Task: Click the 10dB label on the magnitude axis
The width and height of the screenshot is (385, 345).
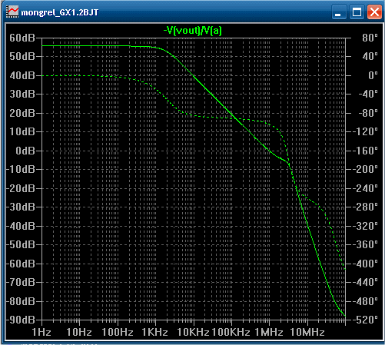Action: pyautogui.click(x=22, y=131)
